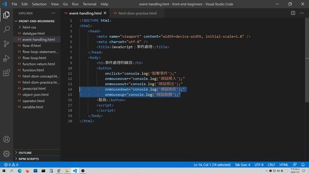Expand the NPM SCRIPTS section
Screen dimensions: 309x174
tap(28, 159)
